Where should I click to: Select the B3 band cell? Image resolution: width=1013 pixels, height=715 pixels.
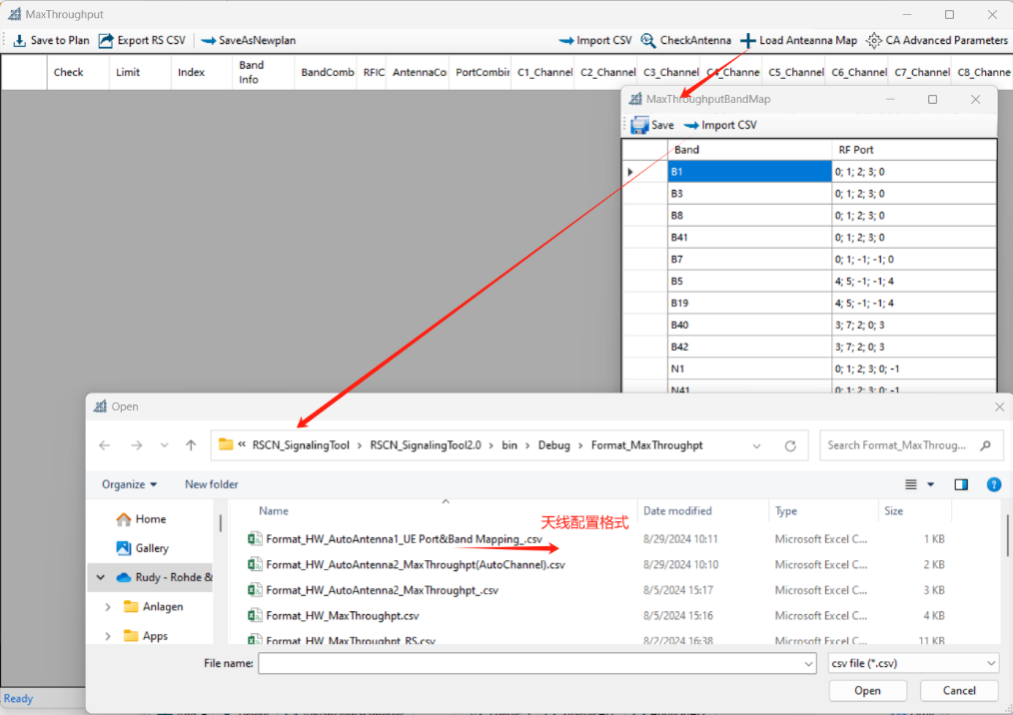pos(749,193)
